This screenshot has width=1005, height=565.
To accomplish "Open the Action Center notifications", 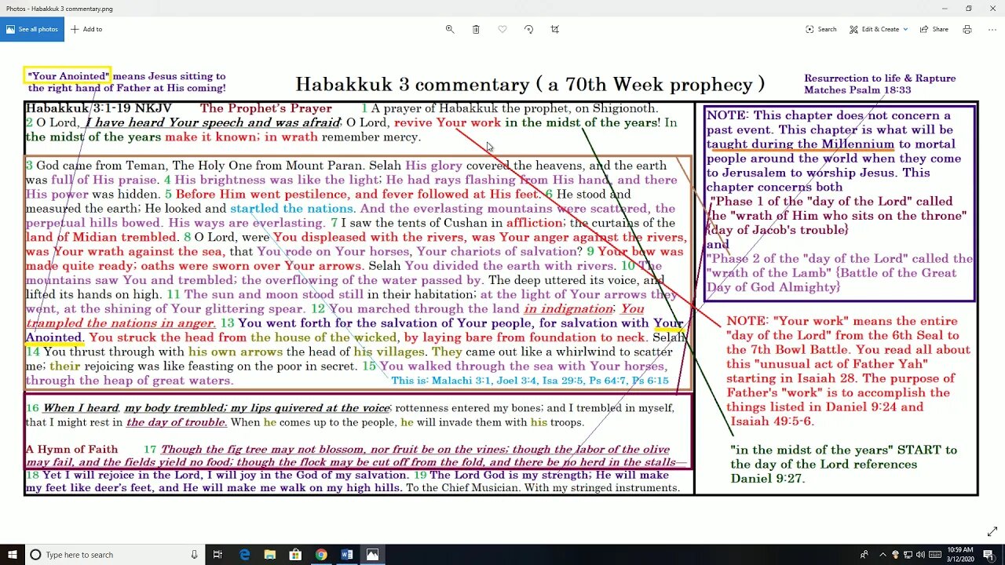I will click(989, 555).
